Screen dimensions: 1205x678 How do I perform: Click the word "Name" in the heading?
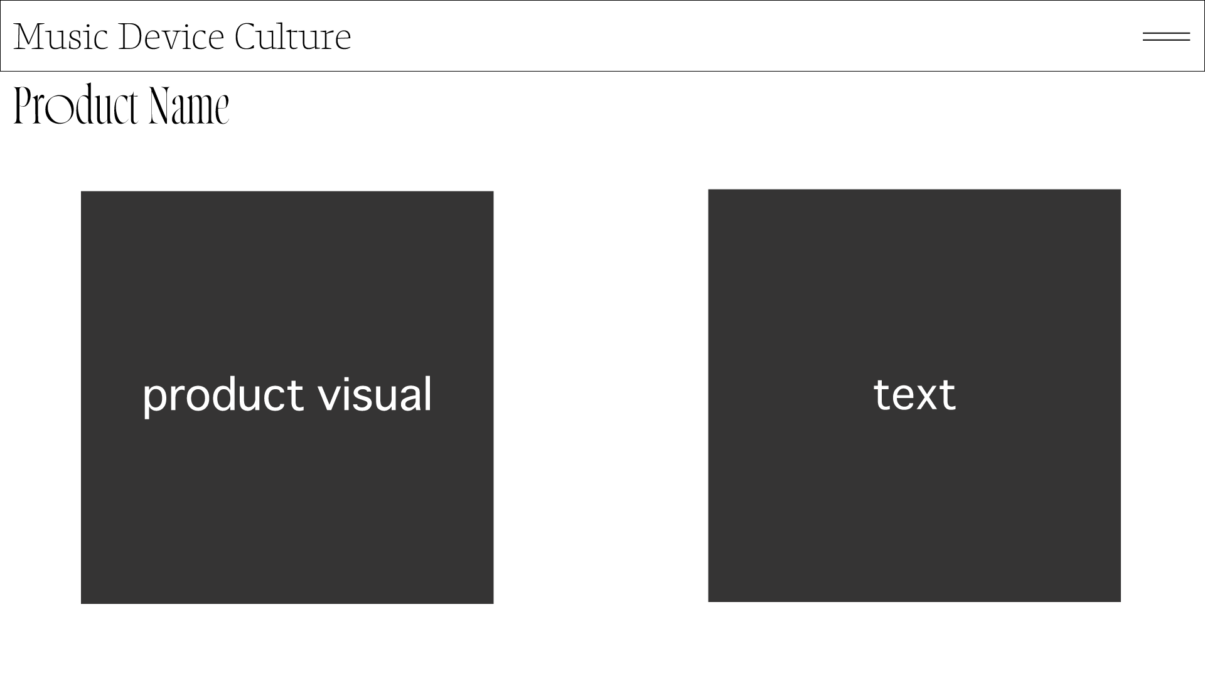point(189,105)
